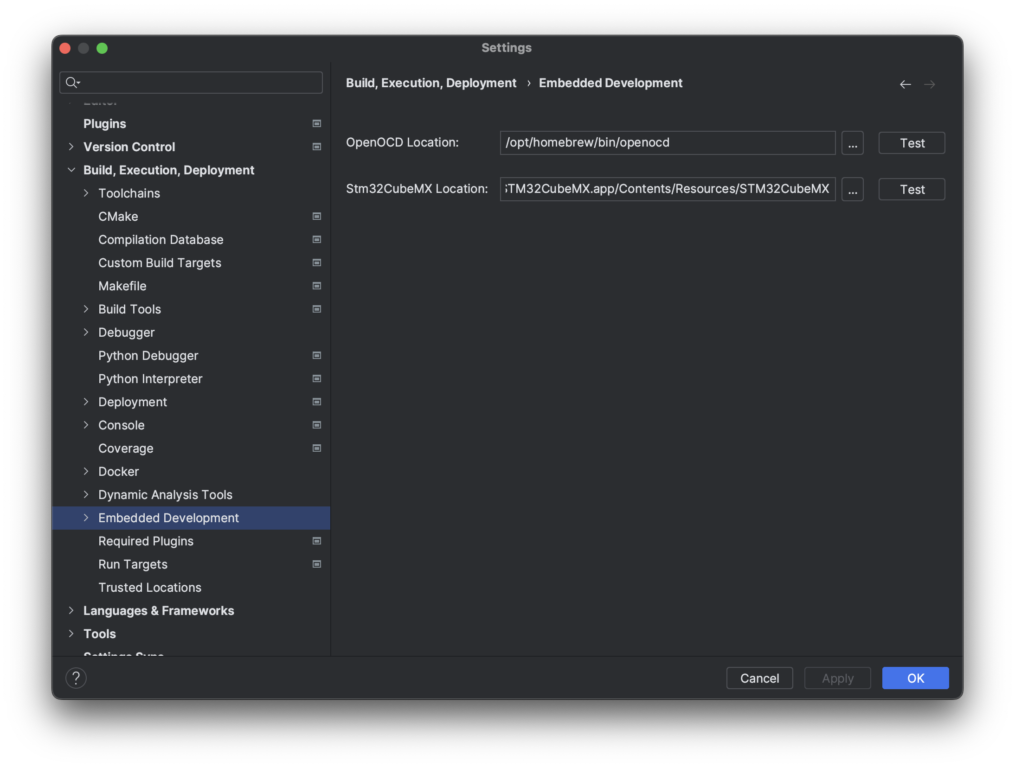The image size is (1015, 768).
Task: Open help with the question mark icon
Action: click(76, 678)
